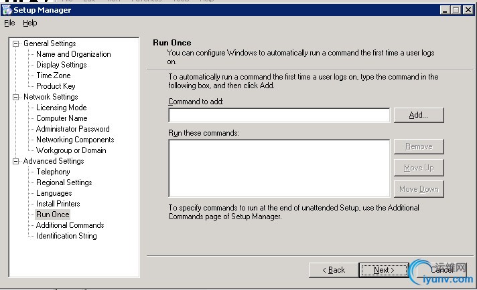Select Time Zone in the tree
The height and width of the screenshot is (290, 477).
53,76
